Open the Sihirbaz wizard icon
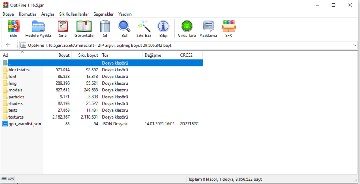The image size is (360, 184). point(144,26)
